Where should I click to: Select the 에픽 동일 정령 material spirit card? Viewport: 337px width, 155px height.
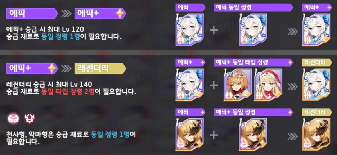pyautogui.click(x=253, y=29)
